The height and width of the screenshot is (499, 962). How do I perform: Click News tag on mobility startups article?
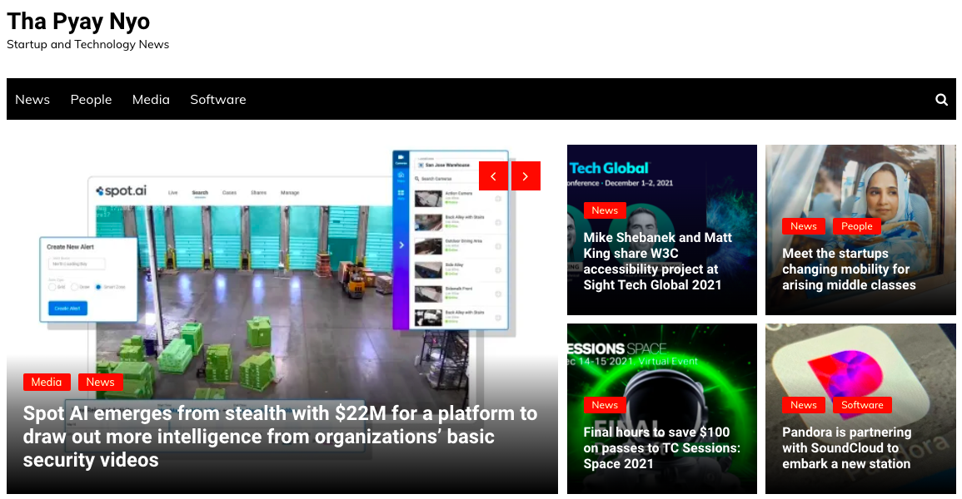click(804, 226)
